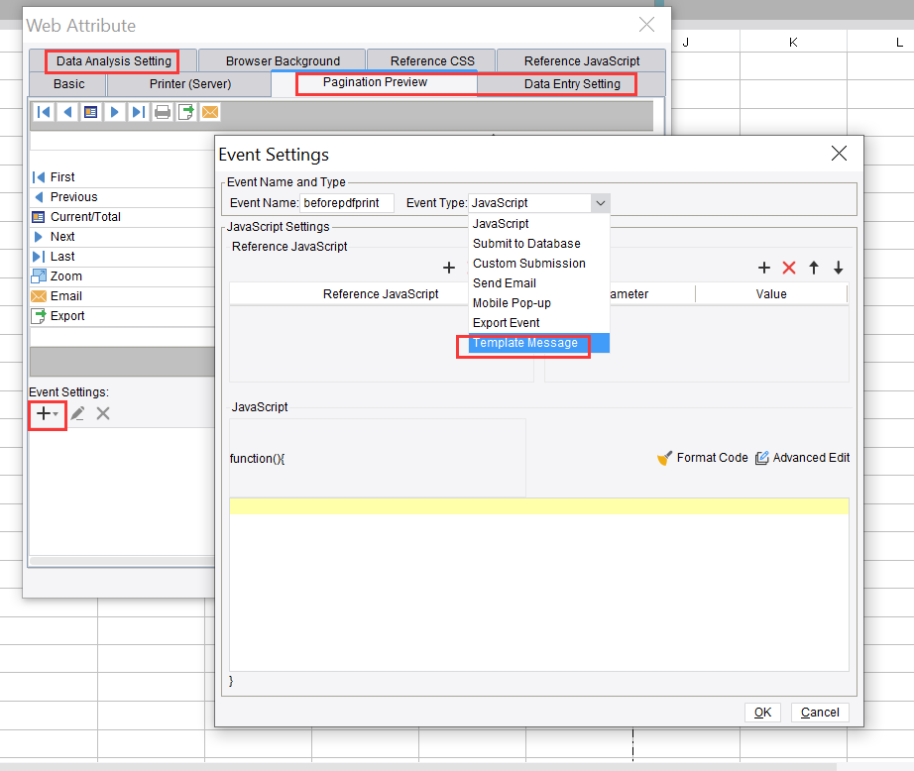Viewport: 914px width, 771px height.
Task: Close the Event Settings dialog
Action: 839,154
